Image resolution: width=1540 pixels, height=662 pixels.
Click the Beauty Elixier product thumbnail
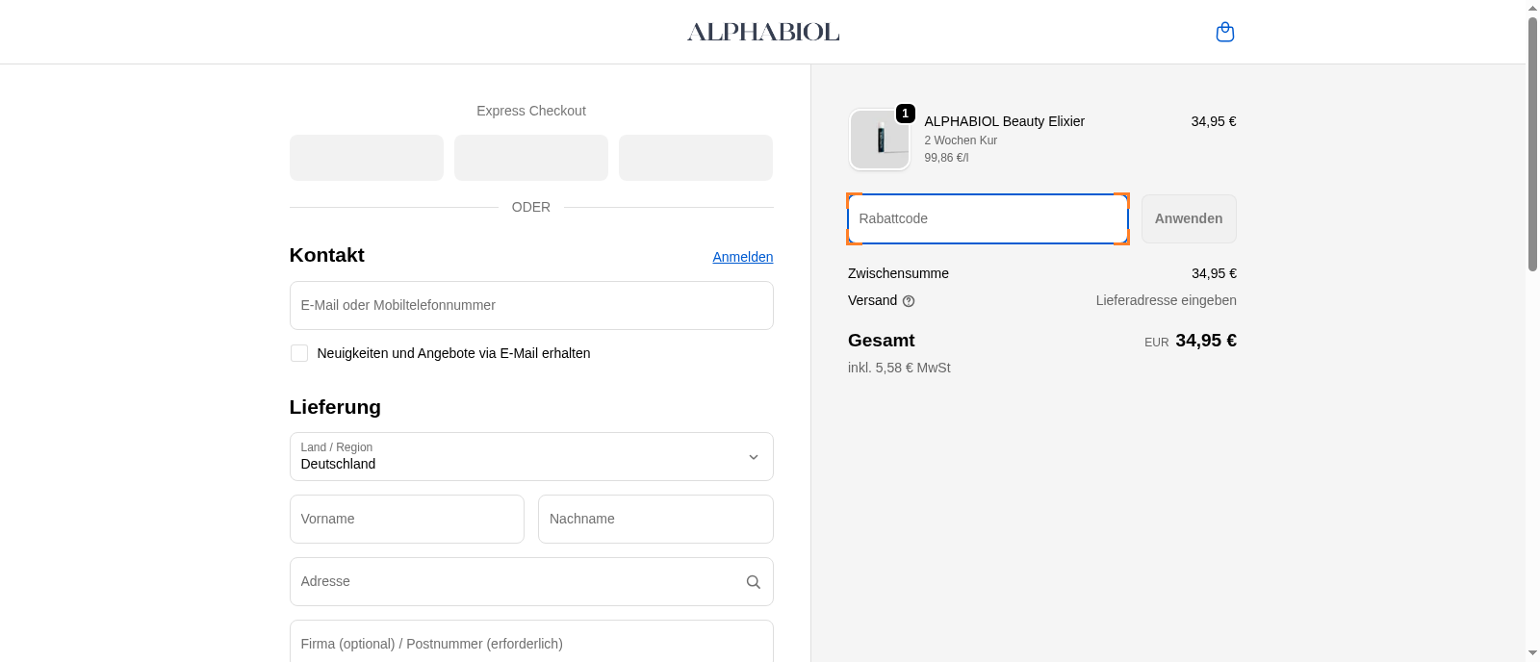[x=880, y=140]
